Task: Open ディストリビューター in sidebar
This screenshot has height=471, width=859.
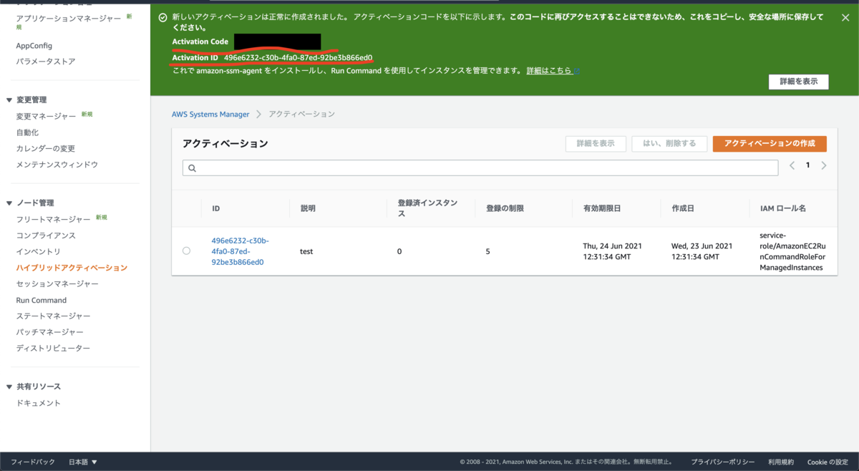Action: (54, 349)
